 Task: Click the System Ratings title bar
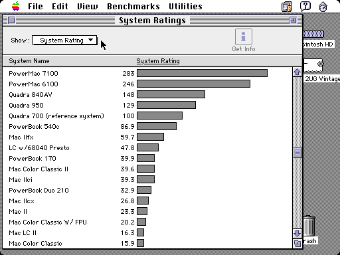tap(152, 21)
